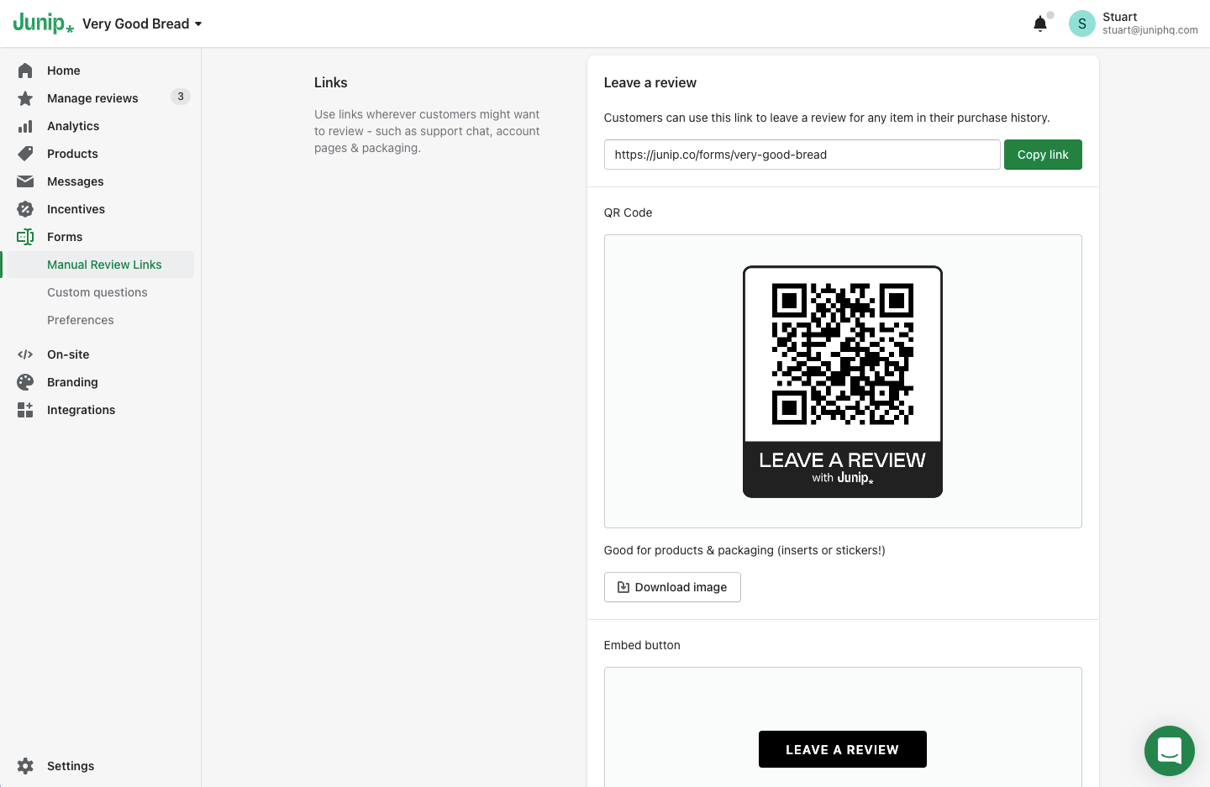The image size is (1210, 787).
Task: Download the QR code image
Action: [672, 587]
